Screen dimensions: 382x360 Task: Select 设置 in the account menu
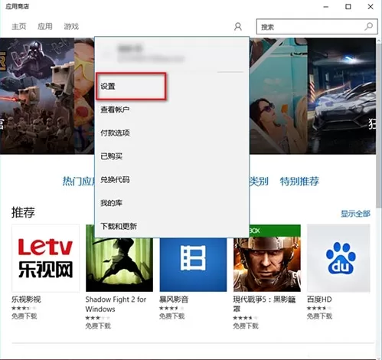(x=108, y=86)
